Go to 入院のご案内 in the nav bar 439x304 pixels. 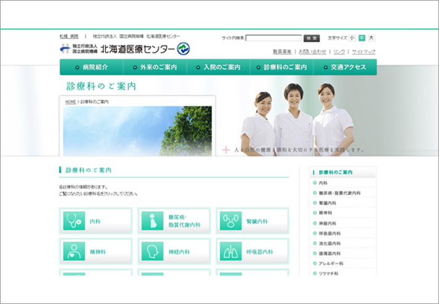pyautogui.click(x=218, y=67)
